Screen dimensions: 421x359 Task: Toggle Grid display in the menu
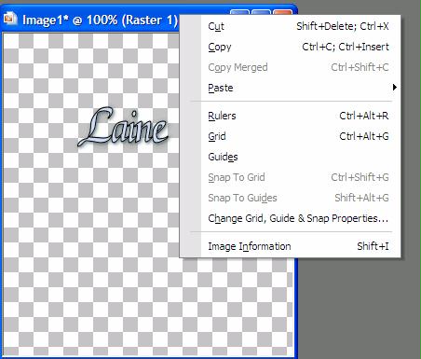pyautogui.click(x=291, y=136)
